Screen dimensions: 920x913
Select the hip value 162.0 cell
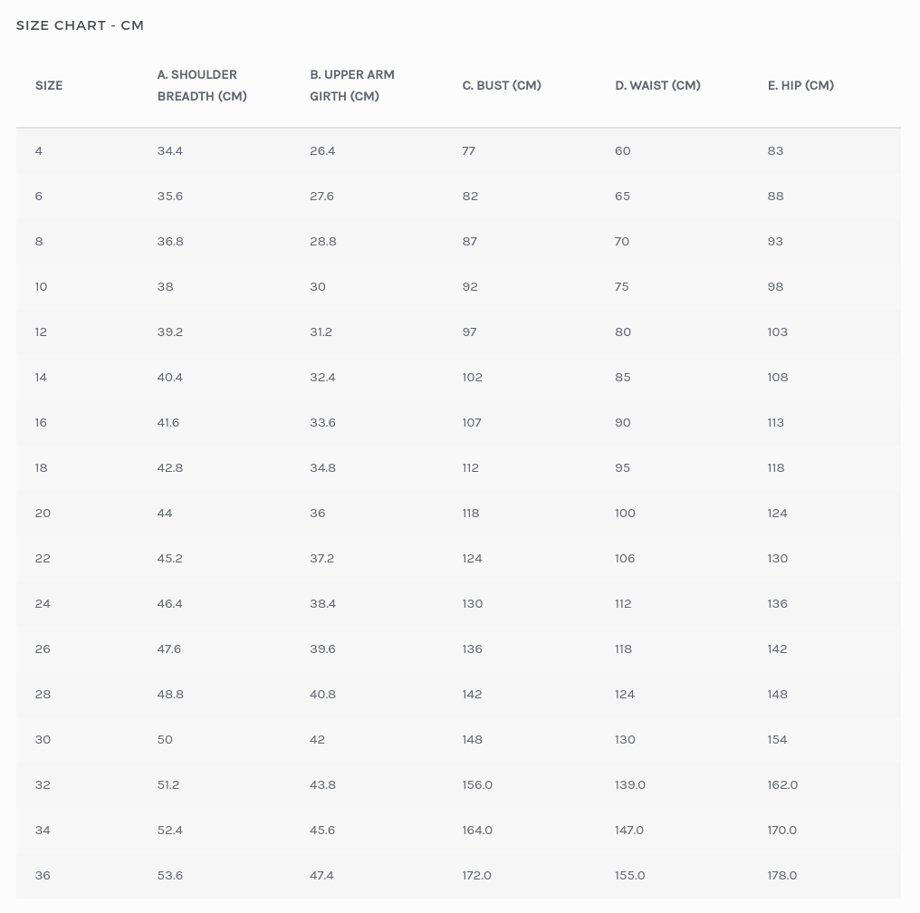tap(782, 784)
